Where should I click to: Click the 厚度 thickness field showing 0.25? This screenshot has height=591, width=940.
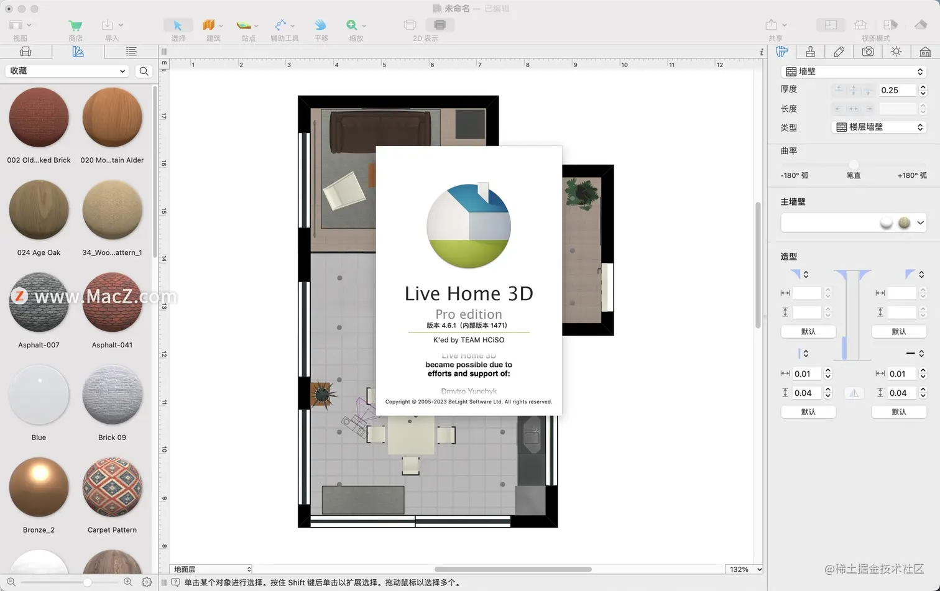[898, 90]
